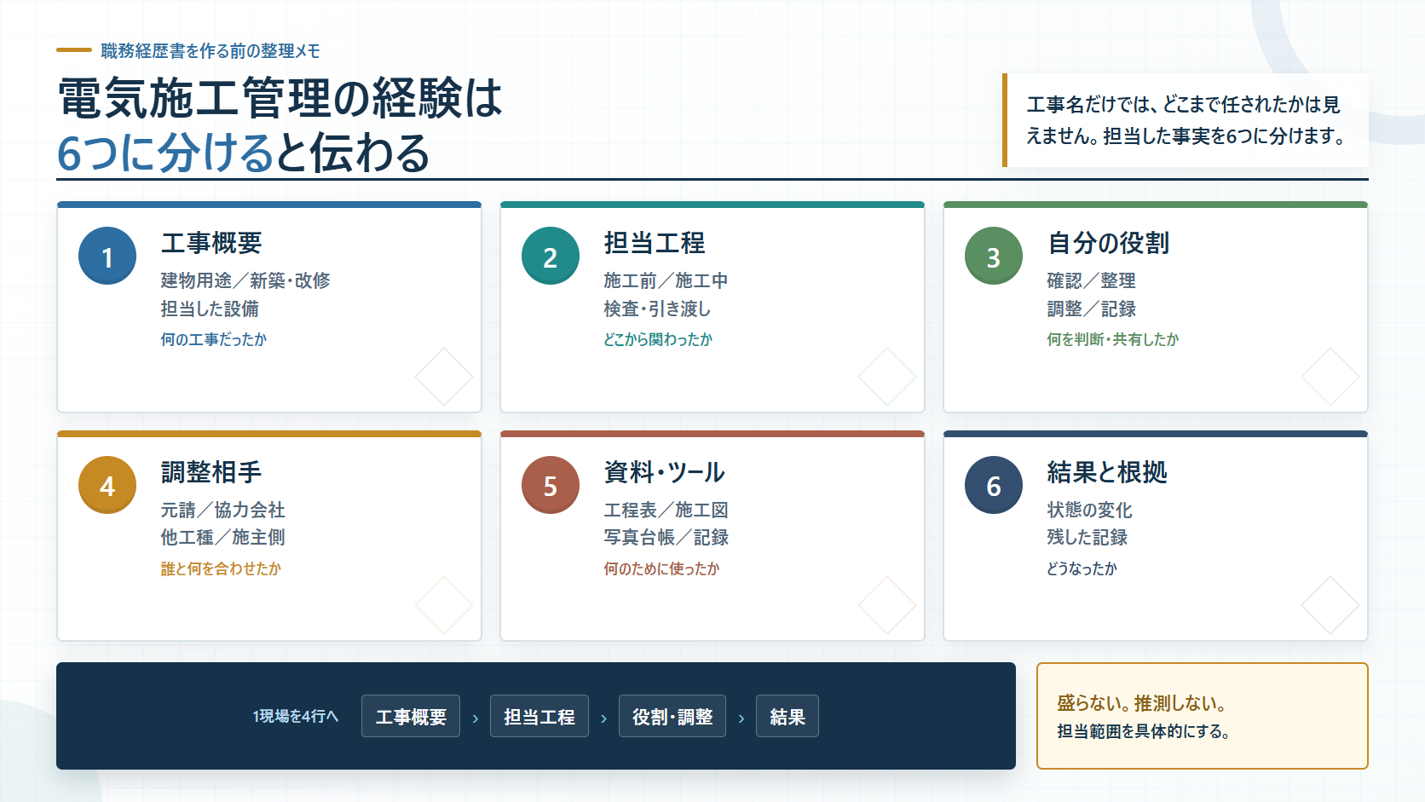
Task: Click the text 調整／記録
Action: (x=1092, y=309)
